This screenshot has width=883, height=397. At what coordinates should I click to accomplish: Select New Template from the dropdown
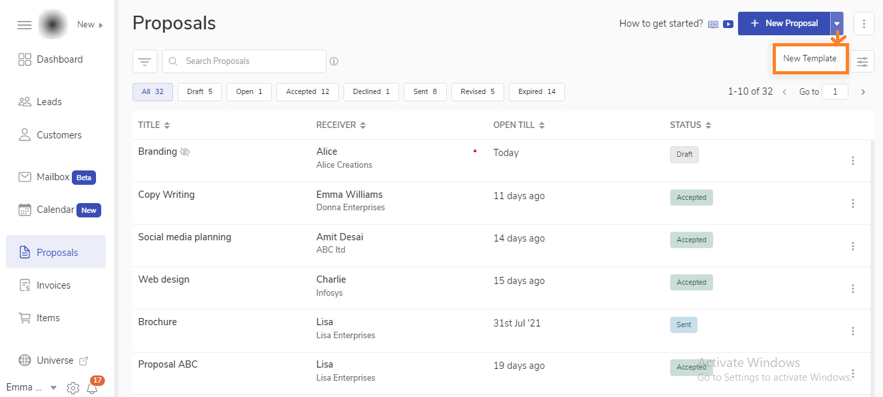809,59
